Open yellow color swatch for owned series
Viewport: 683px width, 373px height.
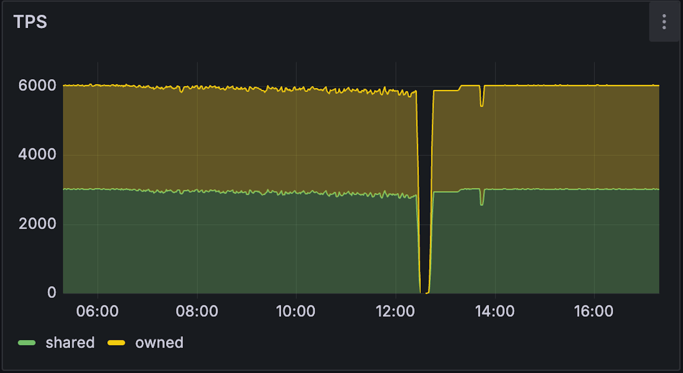pyautogui.click(x=116, y=343)
